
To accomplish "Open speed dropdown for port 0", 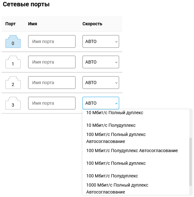I will [x=101, y=41].
